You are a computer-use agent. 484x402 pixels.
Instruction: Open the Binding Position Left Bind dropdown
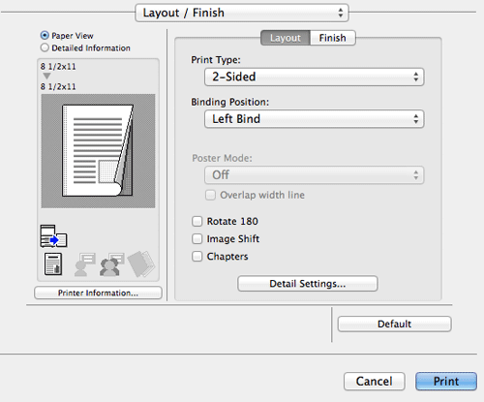point(314,119)
